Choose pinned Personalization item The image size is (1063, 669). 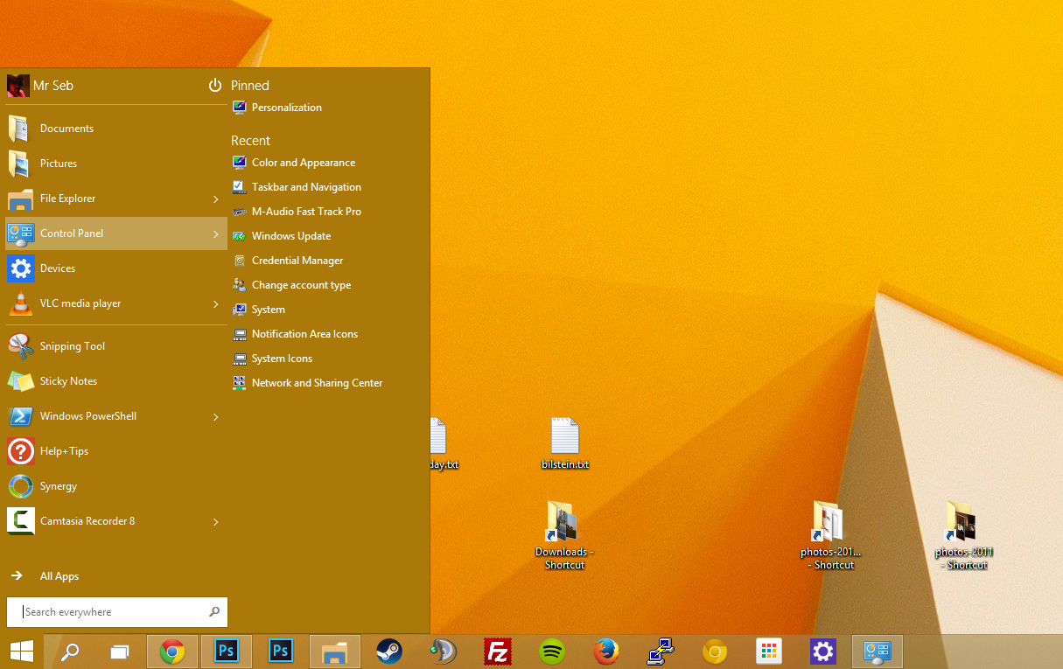tap(286, 108)
